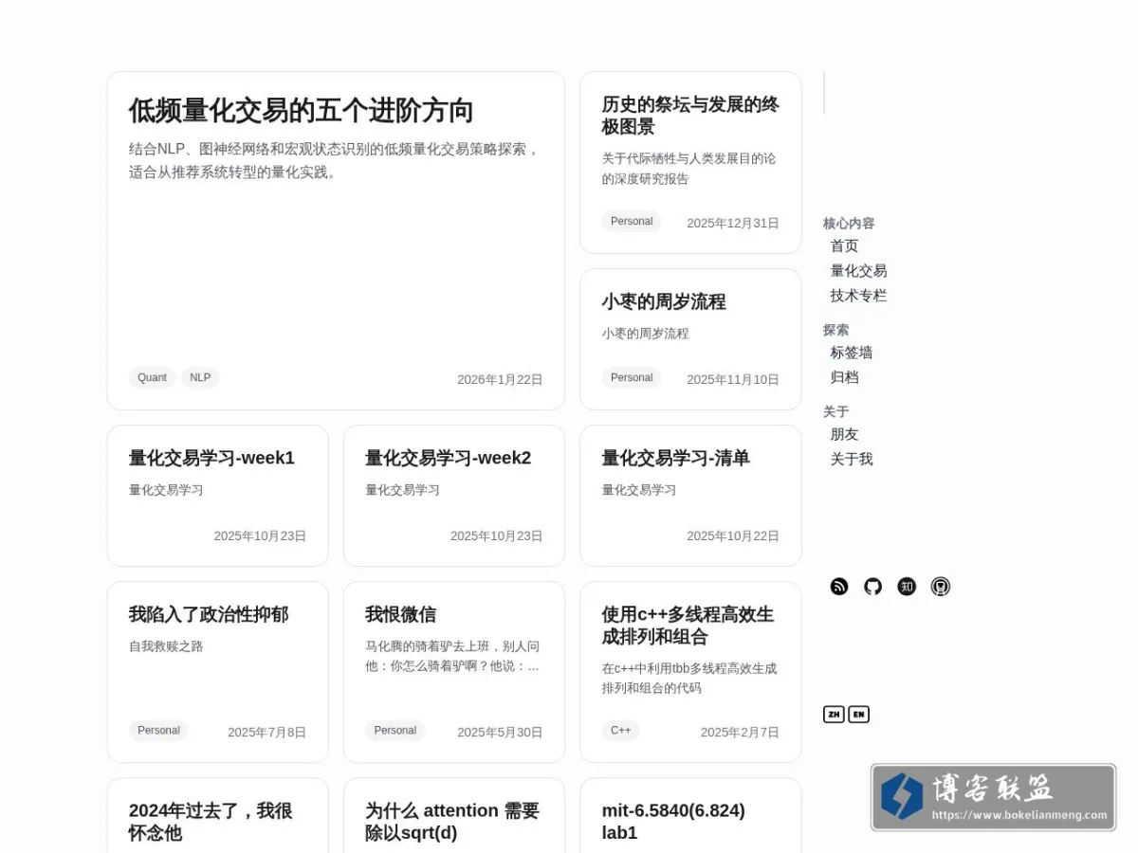Click Personal tag on 历史的祭坛 card
1138x853 pixels.
point(632,222)
